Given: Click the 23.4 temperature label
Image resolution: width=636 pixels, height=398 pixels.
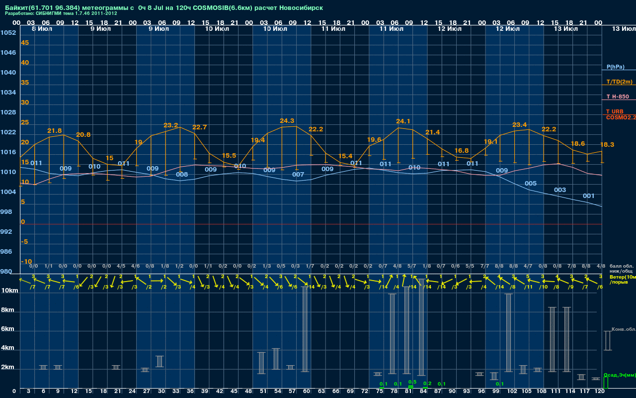Looking at the screenshot, I should click(520, 125).
